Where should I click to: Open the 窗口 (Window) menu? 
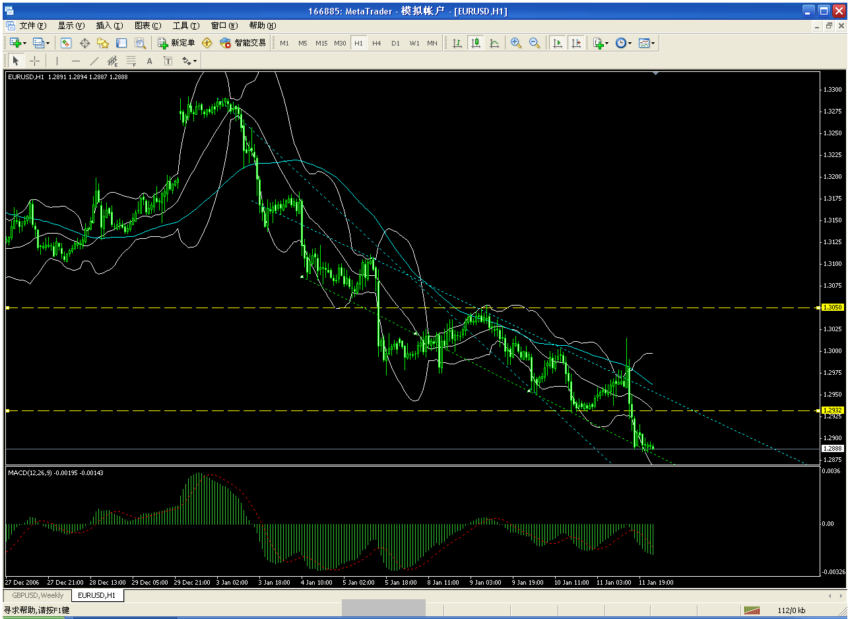click(224, 26)
